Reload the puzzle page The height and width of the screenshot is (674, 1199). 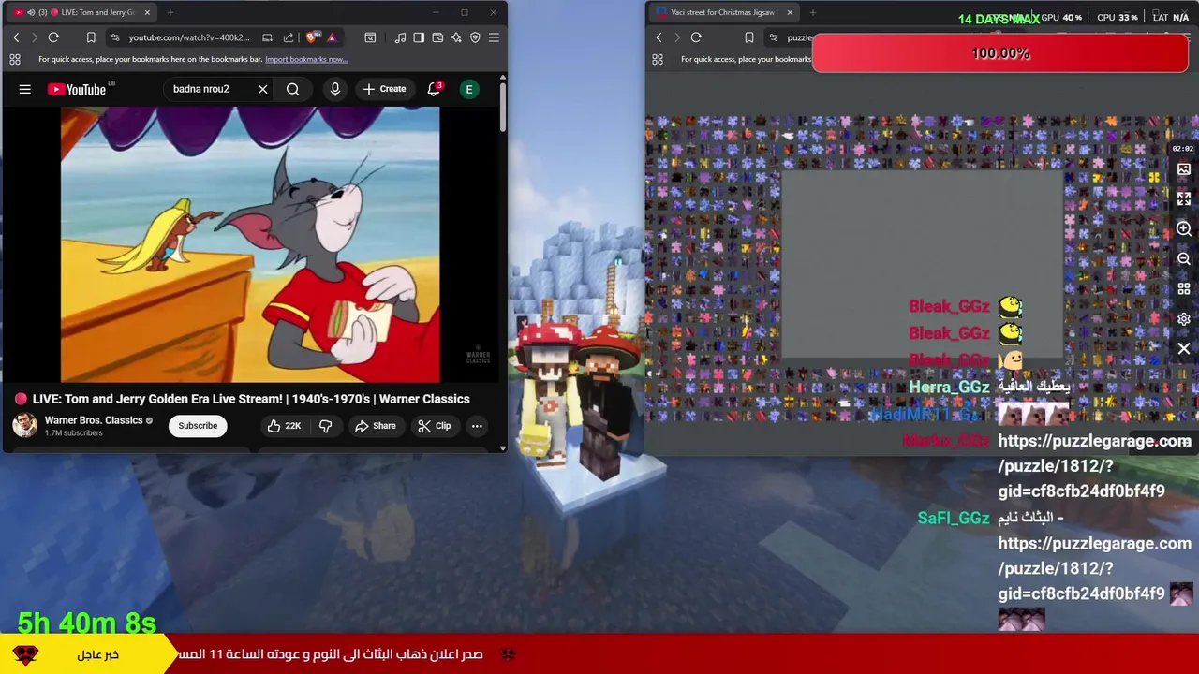tap(696, 37)
